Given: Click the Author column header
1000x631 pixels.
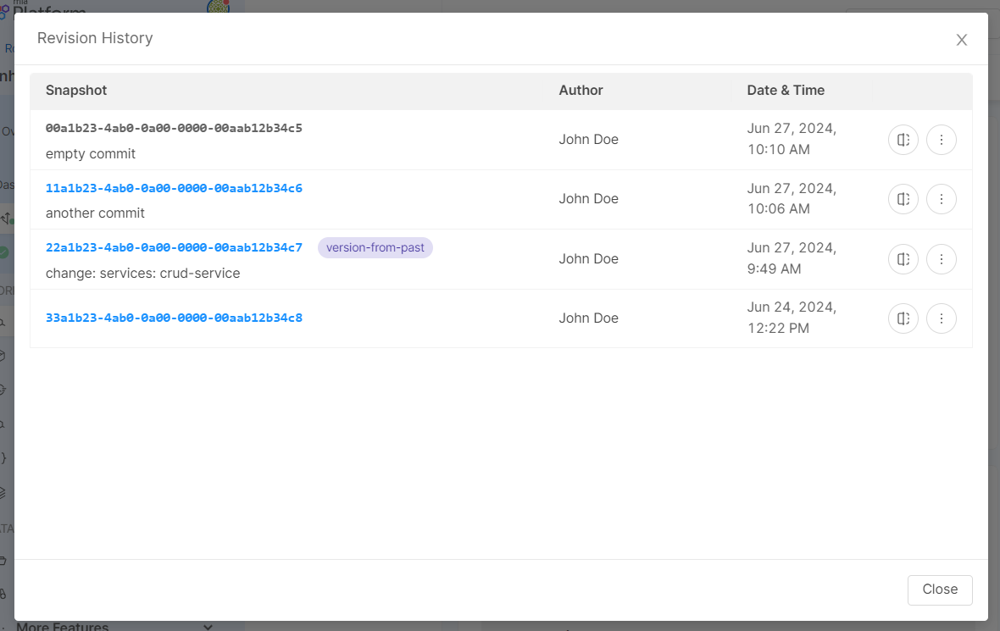Looking at the screenshot, I should 581,90.
